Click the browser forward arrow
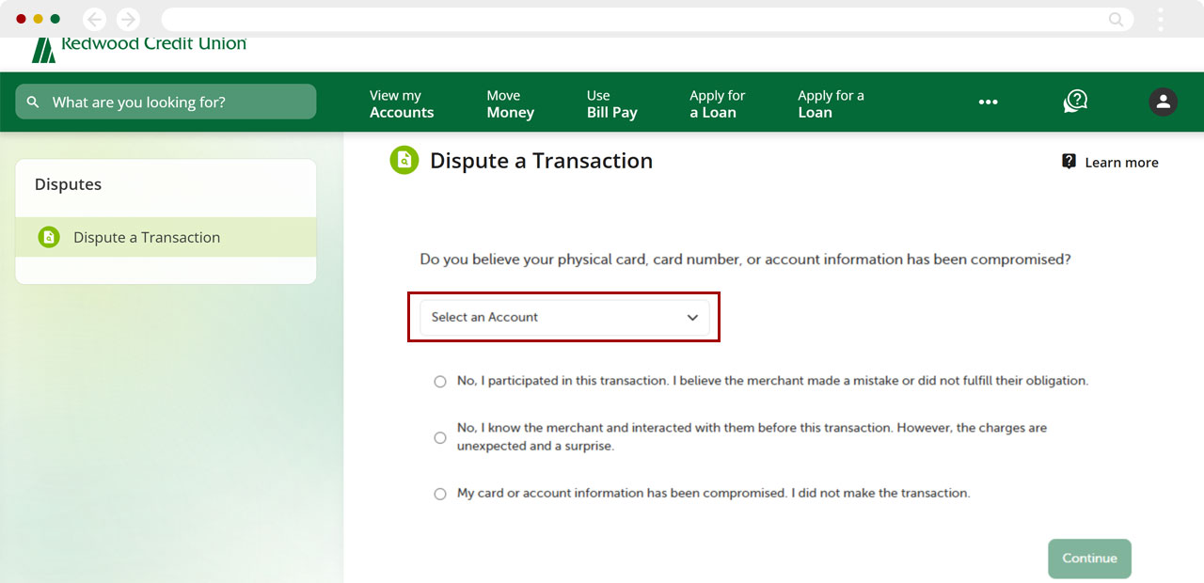Image resolution: width=1204 pixels, height=583 pixels. pos(128,19)
